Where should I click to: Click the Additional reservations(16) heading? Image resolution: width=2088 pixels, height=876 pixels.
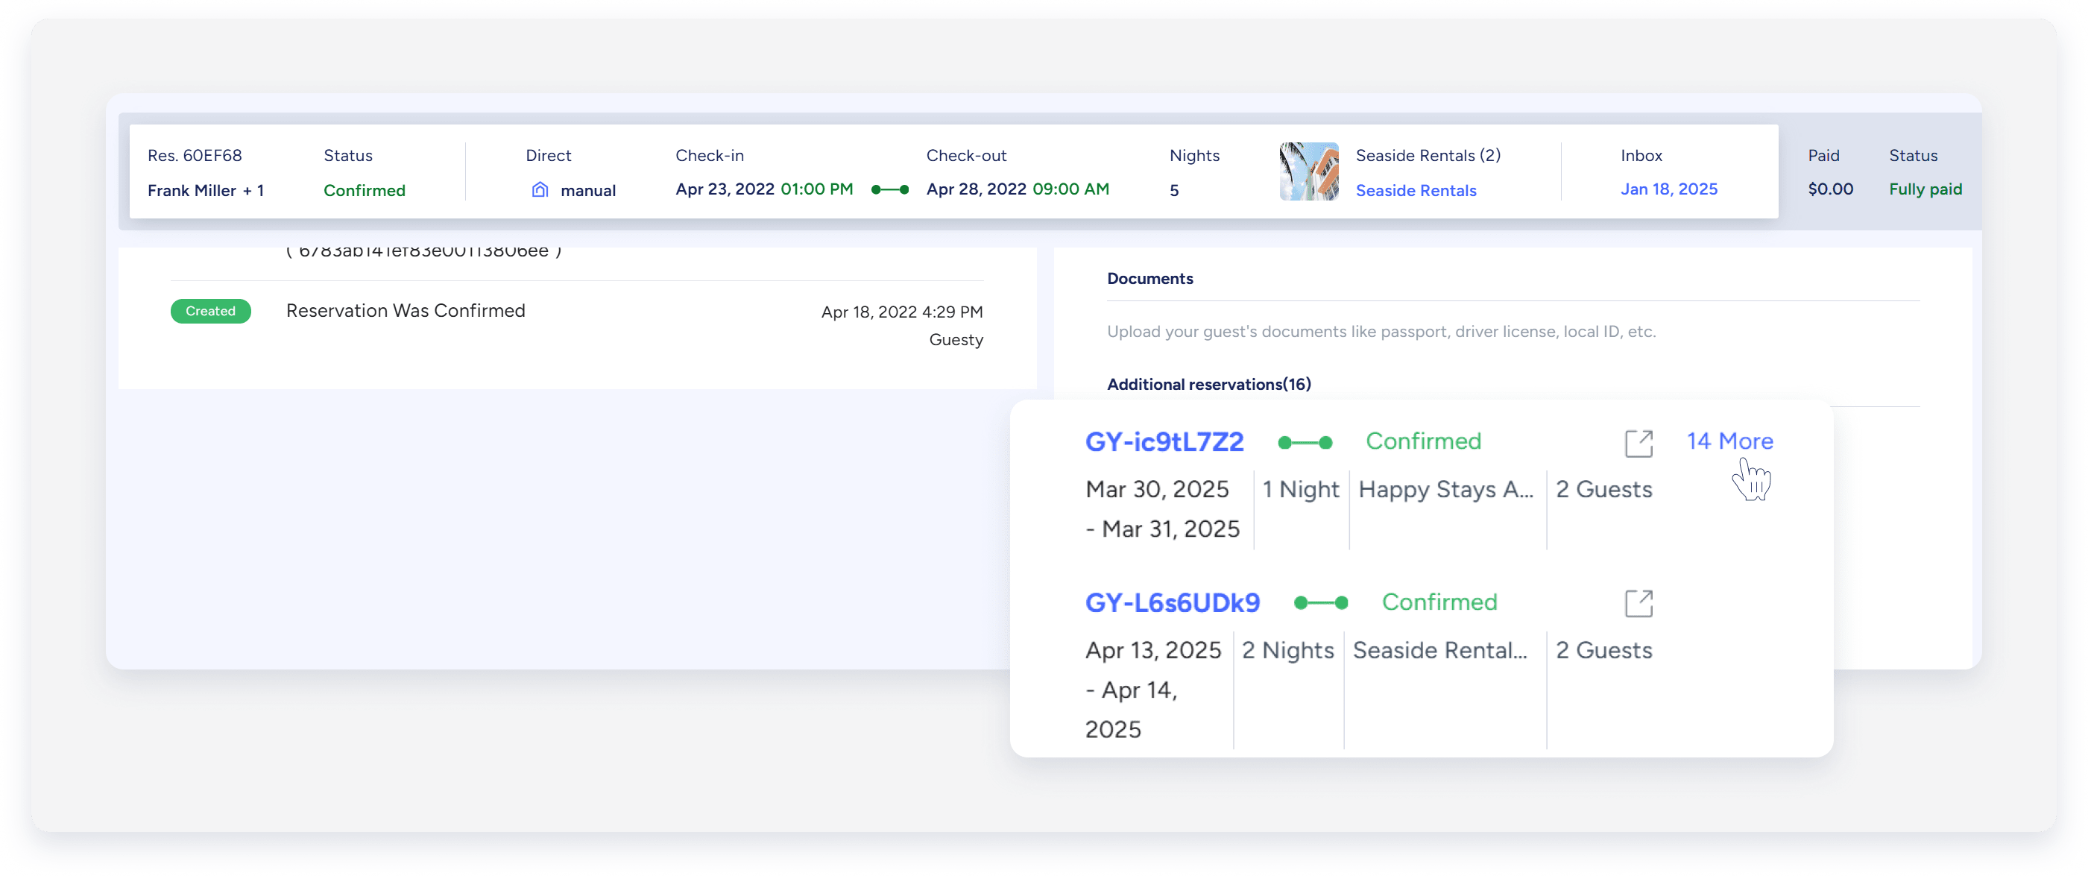click(1208, 384)
